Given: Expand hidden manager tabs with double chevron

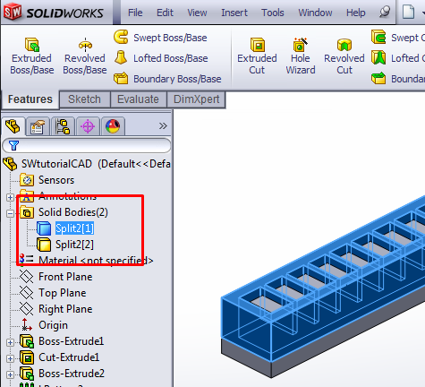Looking at the screenshot, I should pos(163,125).
